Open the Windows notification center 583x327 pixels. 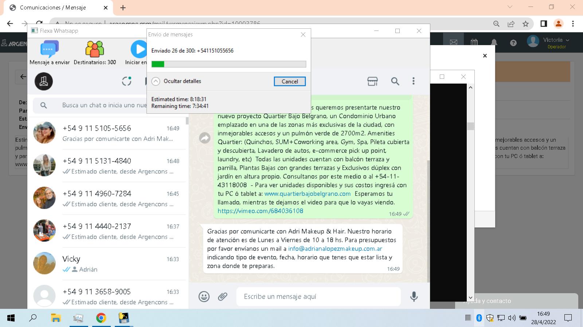568,318
